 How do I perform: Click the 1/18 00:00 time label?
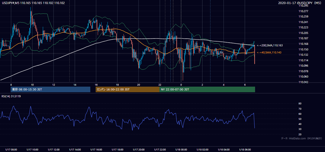[x=181, y=149]
